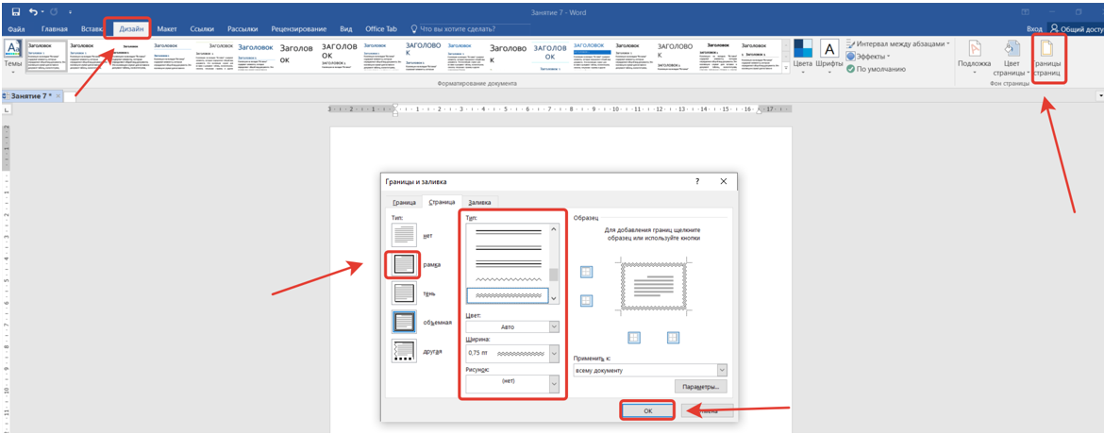Switch to the Вид ribbon tab

pos(345,29)
